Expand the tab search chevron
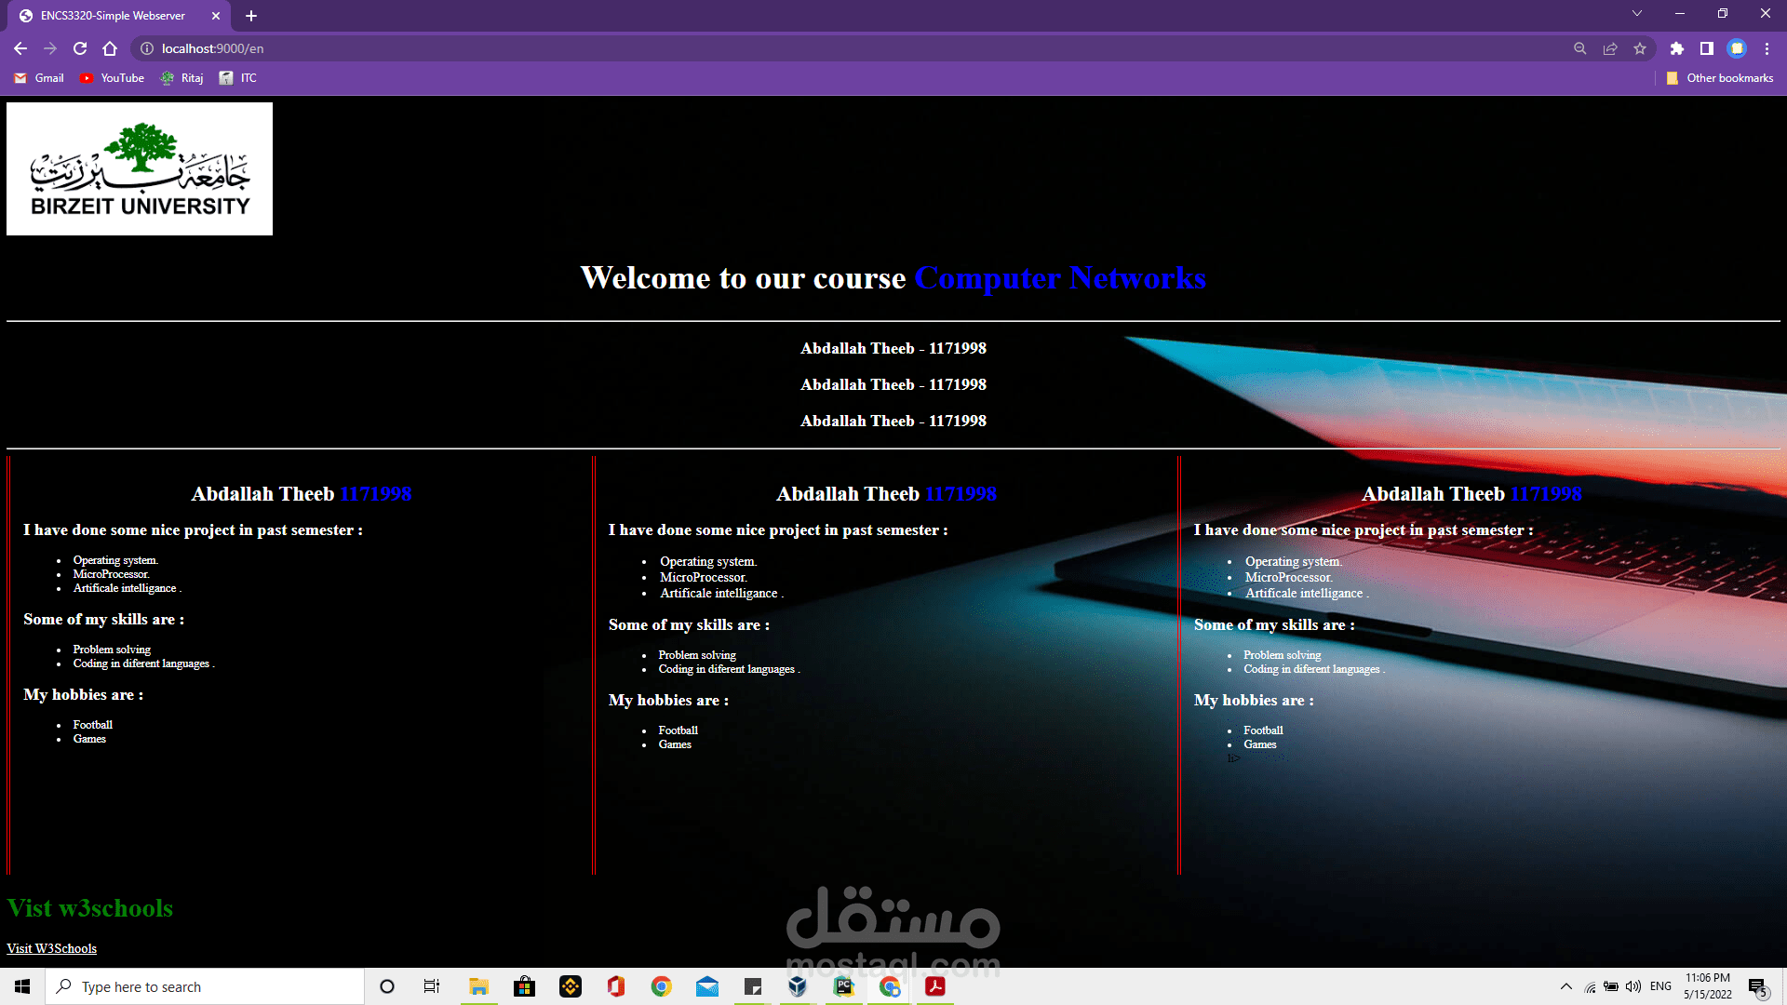The width and height of the screenshot is (1787, 1005). pos(1636,14)
